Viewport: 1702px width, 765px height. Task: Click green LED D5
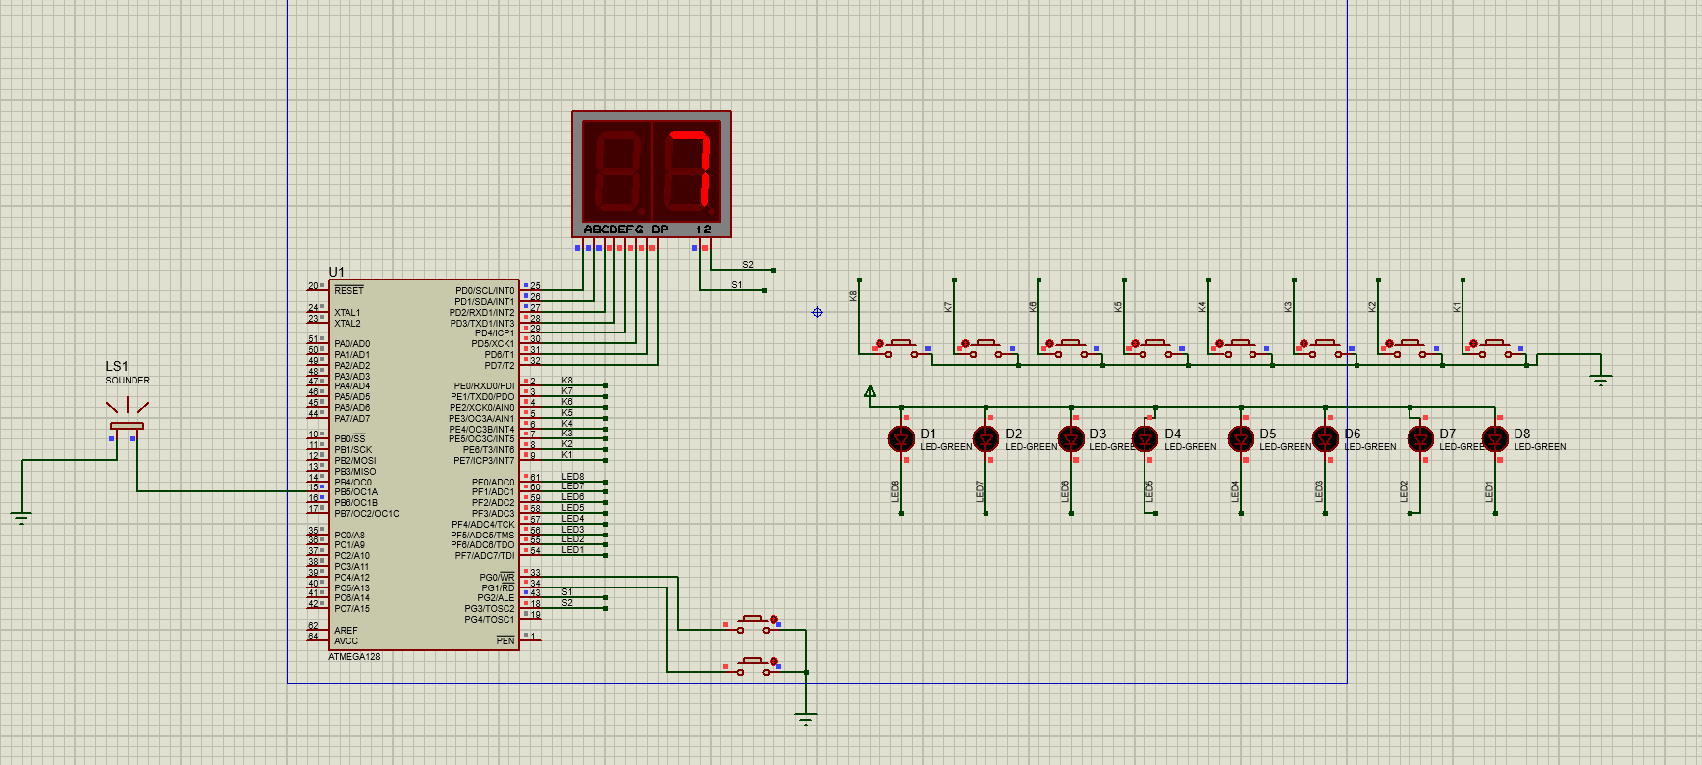pos(1241,438)
